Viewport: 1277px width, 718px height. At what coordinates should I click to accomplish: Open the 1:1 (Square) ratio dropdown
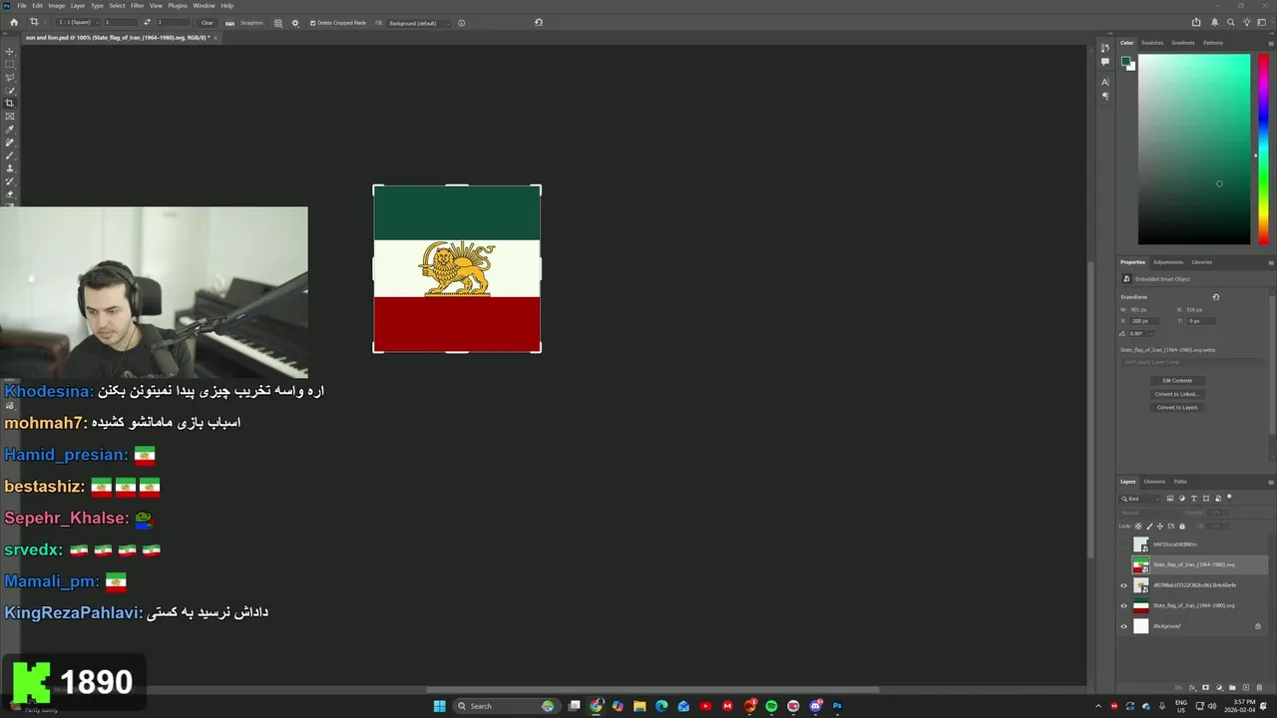point(76,22)
